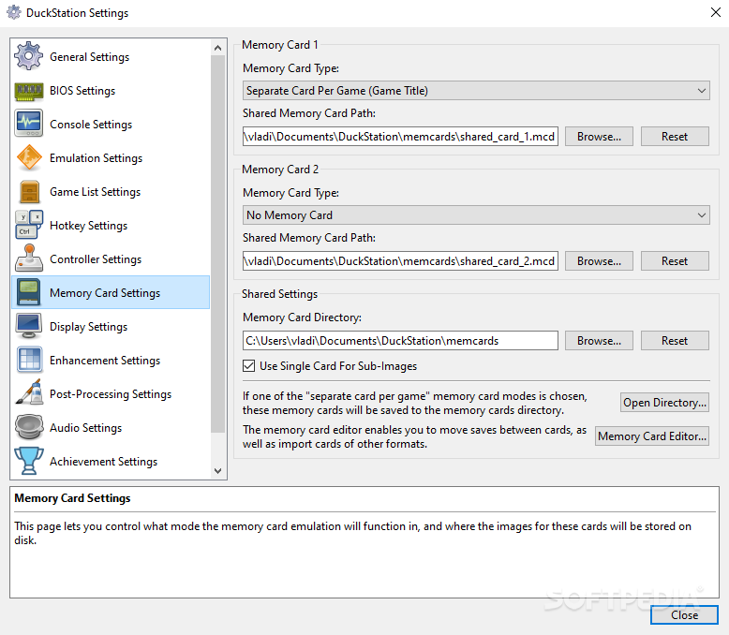Click the category list scrollbar up arrow
Screen dimensions: 729x635
[x=217, y=48]
